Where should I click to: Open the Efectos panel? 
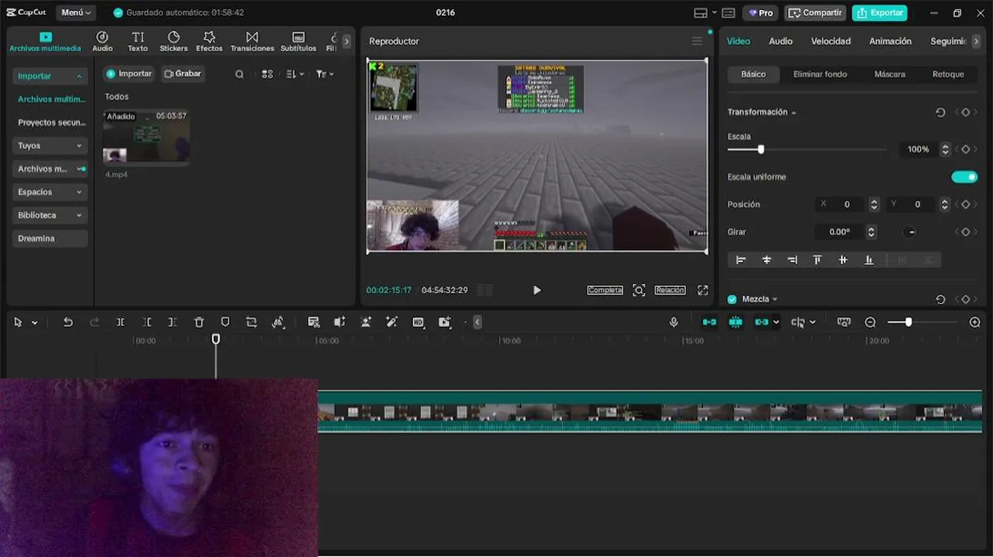(209, 42)
